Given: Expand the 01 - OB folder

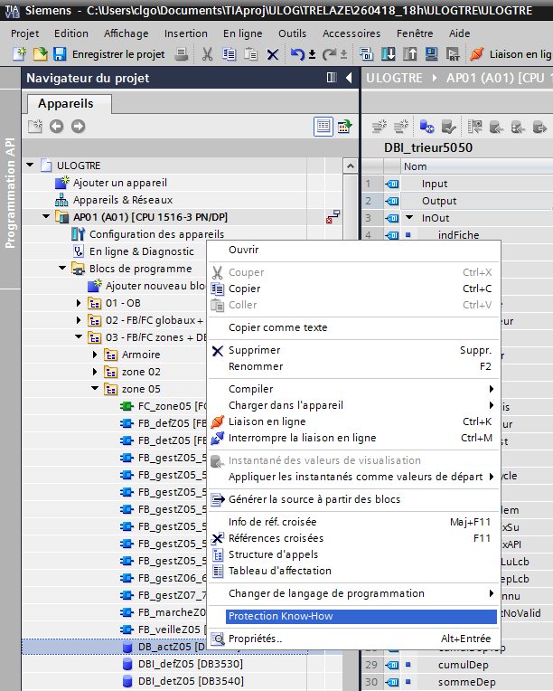Looking at the screenshot, I should pos(80,303).
